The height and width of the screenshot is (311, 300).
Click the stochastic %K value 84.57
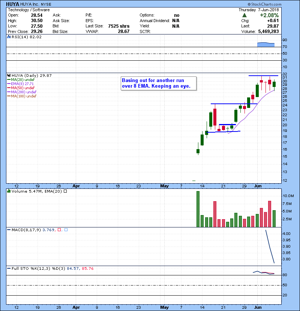73,269
